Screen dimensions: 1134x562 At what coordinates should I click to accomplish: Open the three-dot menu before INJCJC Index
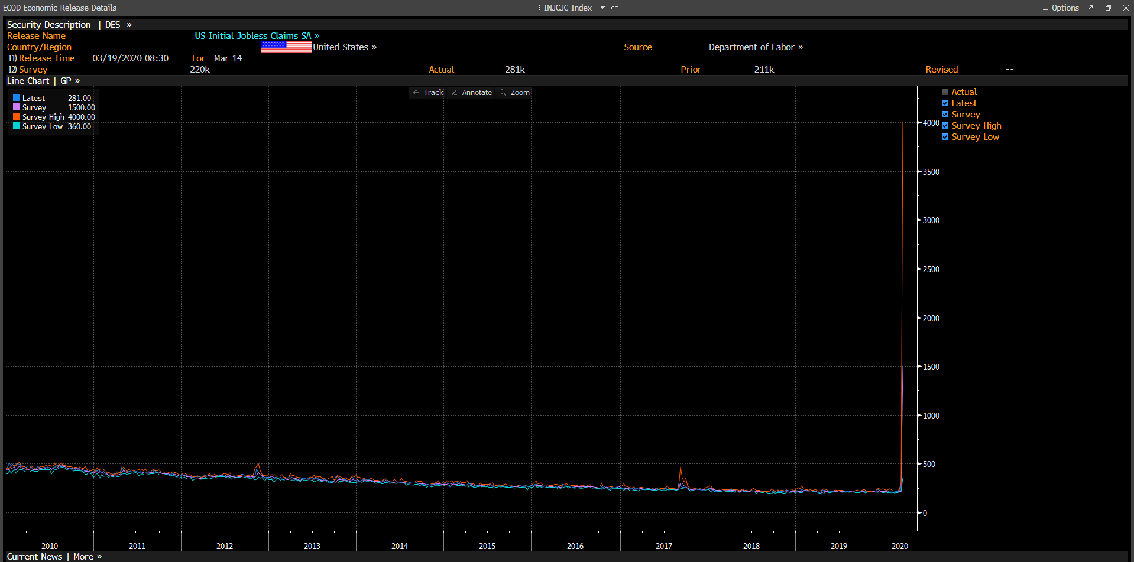tap(539, 8)
